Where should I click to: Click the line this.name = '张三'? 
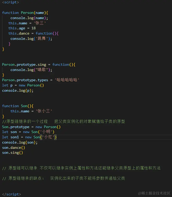[x=27, y=23]
